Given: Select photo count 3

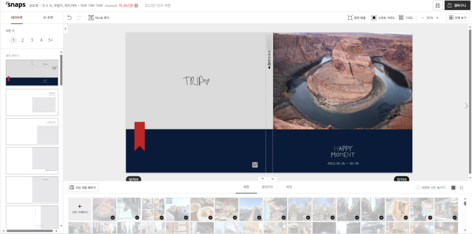Looking at the screenshot, I should 32,40.
